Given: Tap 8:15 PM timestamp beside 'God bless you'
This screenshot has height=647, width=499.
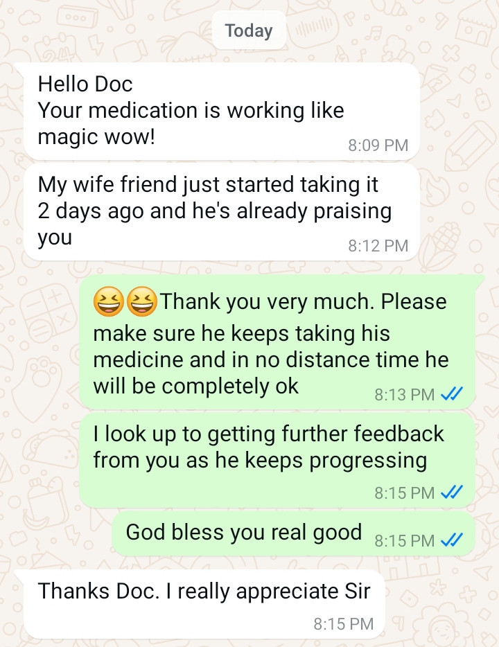Looking at the screenshot, I should (405, 540).
